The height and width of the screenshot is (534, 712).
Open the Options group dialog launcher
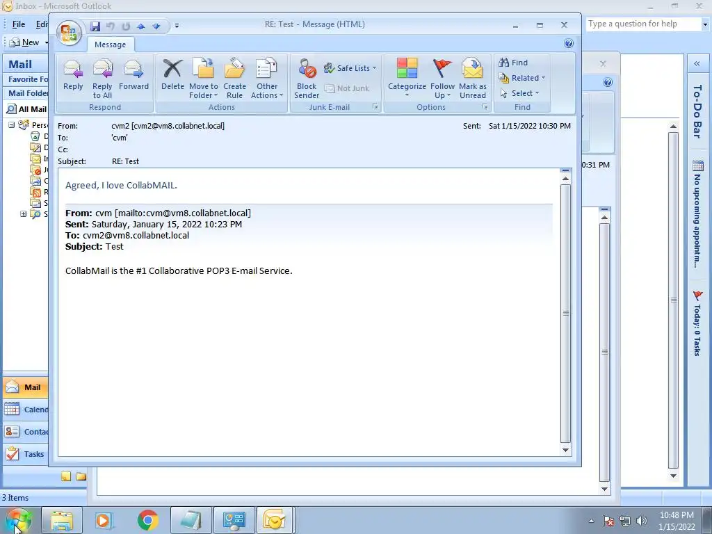pyautogui.click(x=485, y=106)
